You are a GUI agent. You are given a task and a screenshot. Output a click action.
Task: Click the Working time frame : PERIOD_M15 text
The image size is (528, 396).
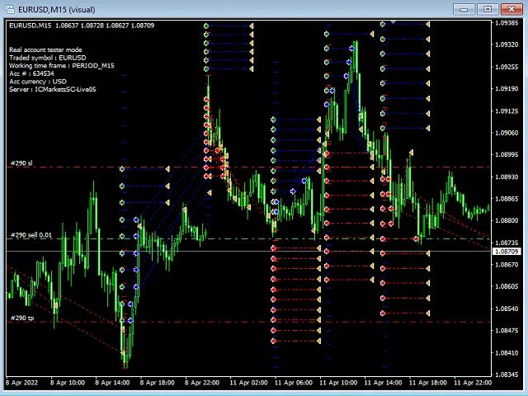point(61,65)
